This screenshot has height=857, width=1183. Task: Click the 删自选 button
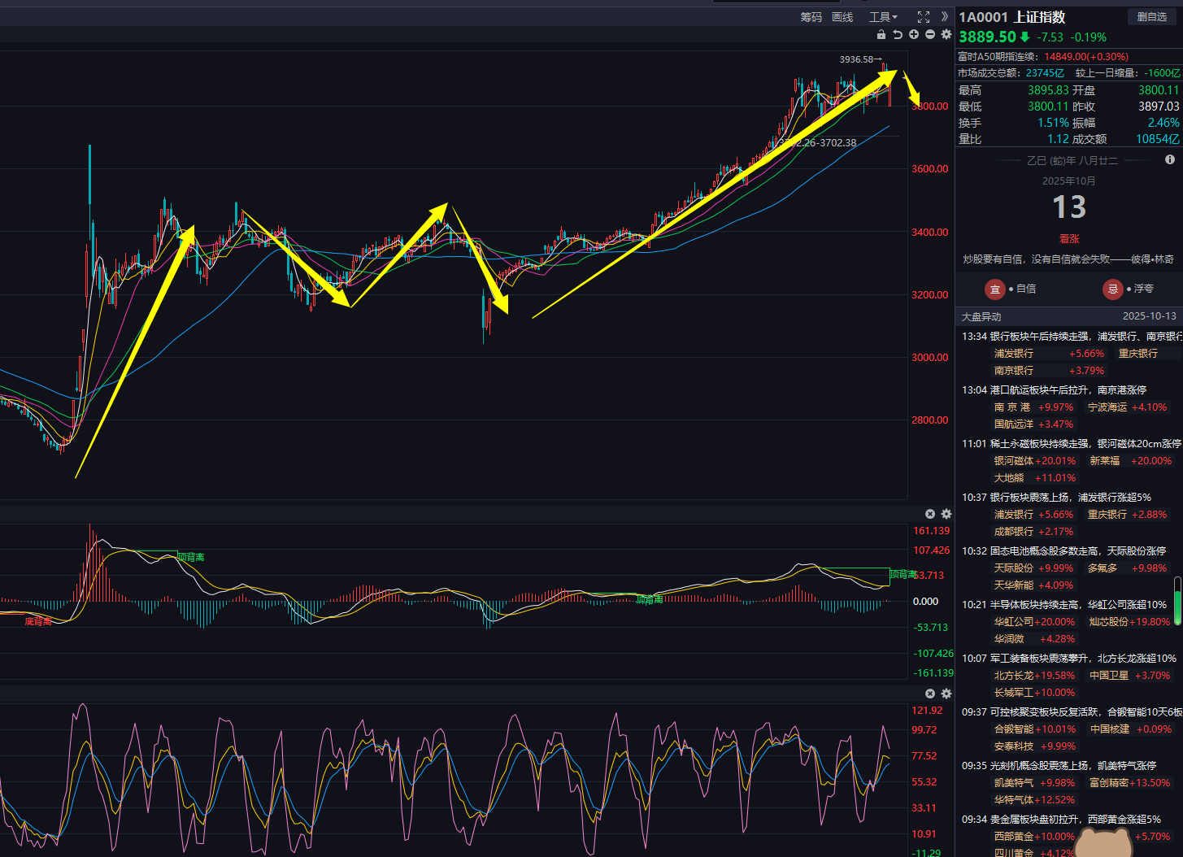(x=1151, y=17)
